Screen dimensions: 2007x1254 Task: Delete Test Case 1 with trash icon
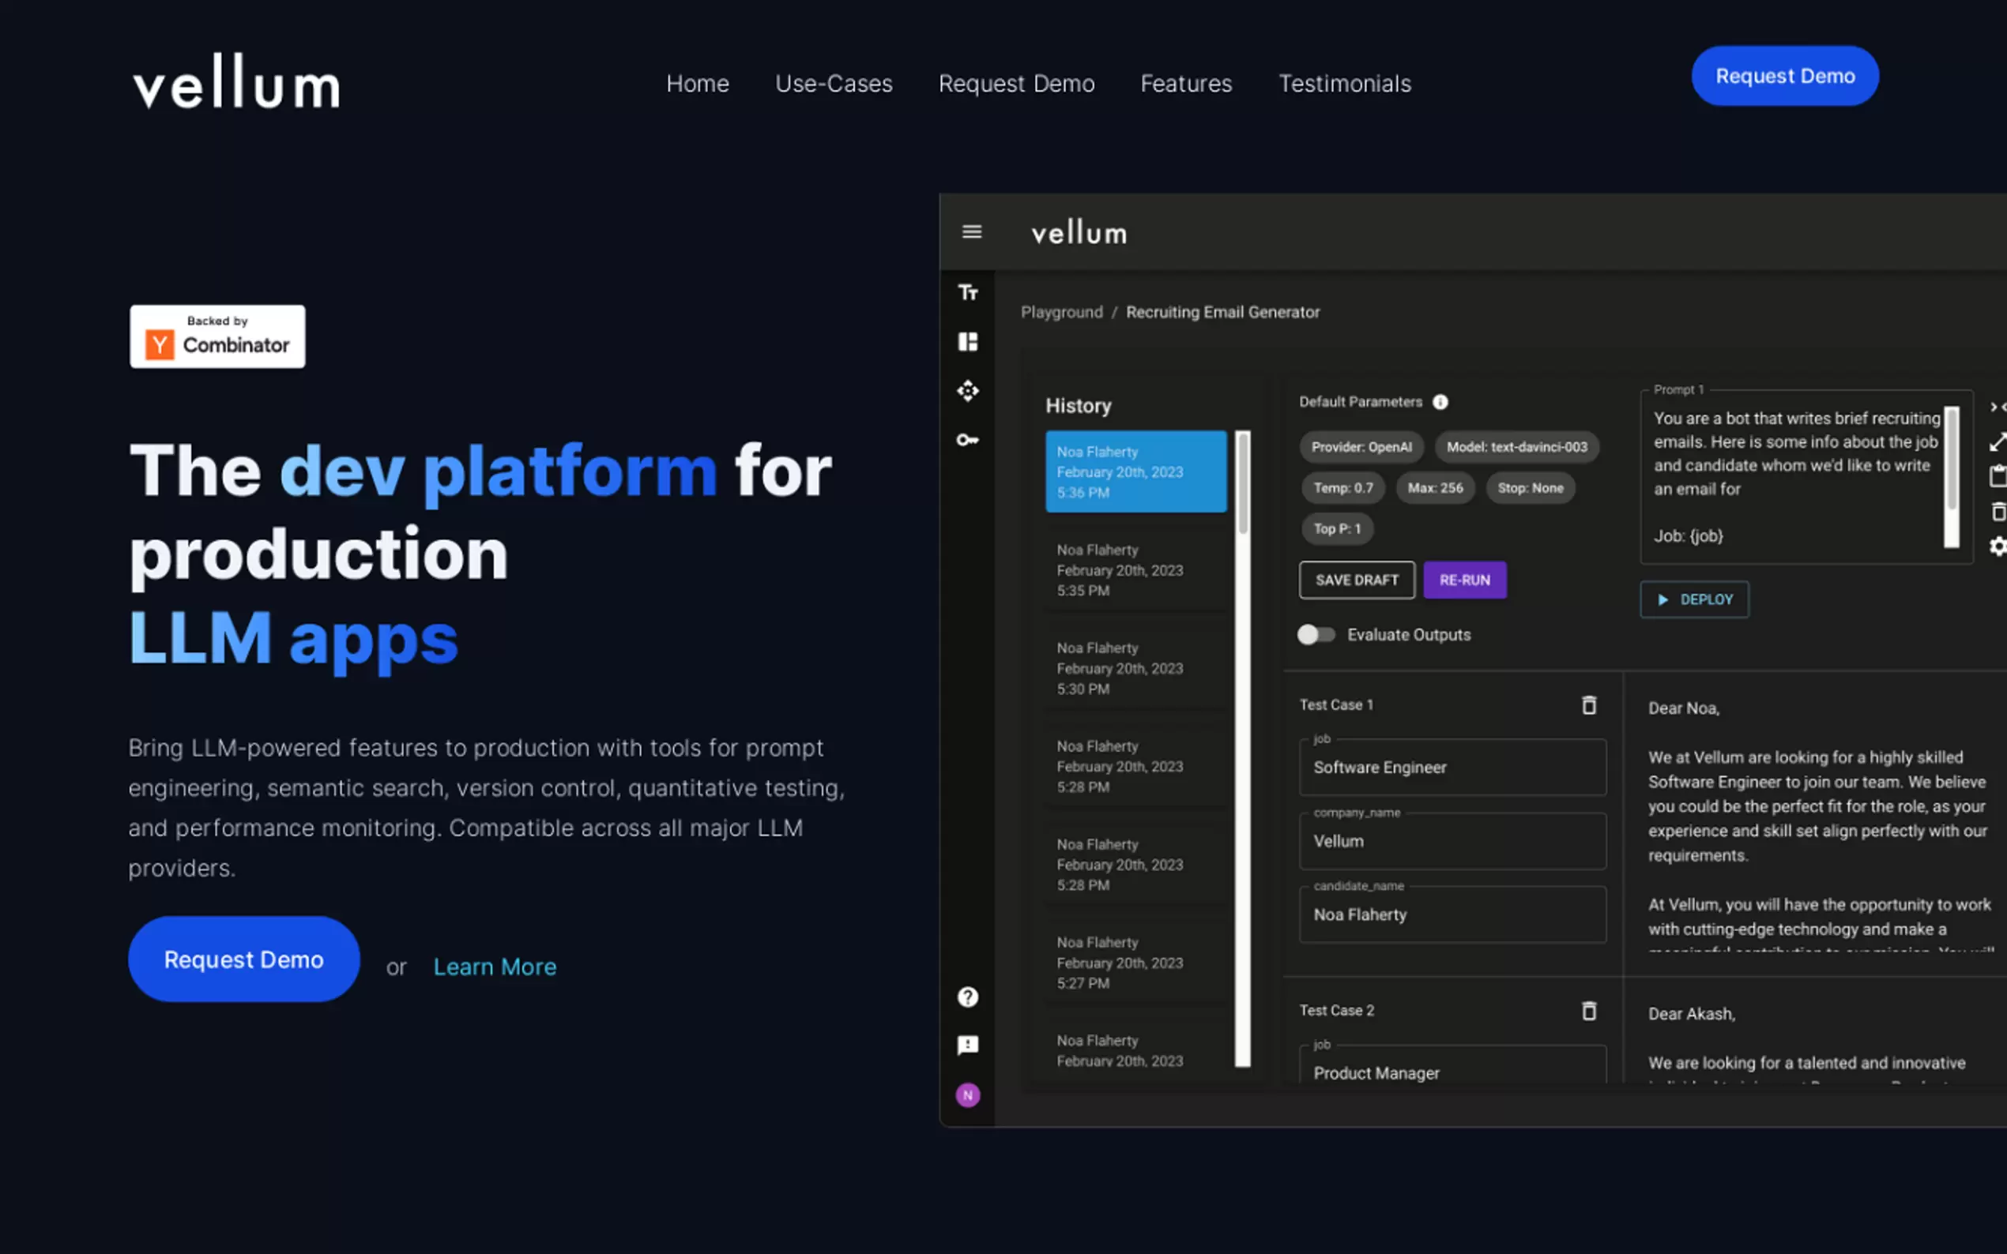[1588, 705]
